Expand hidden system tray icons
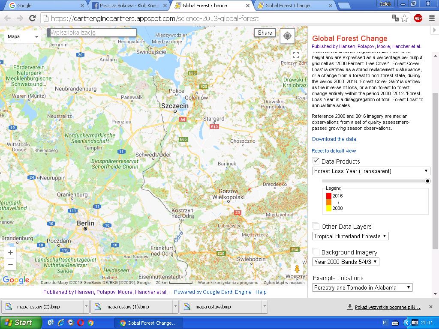The width and height of the screenshot is (439, 329). 406,323
